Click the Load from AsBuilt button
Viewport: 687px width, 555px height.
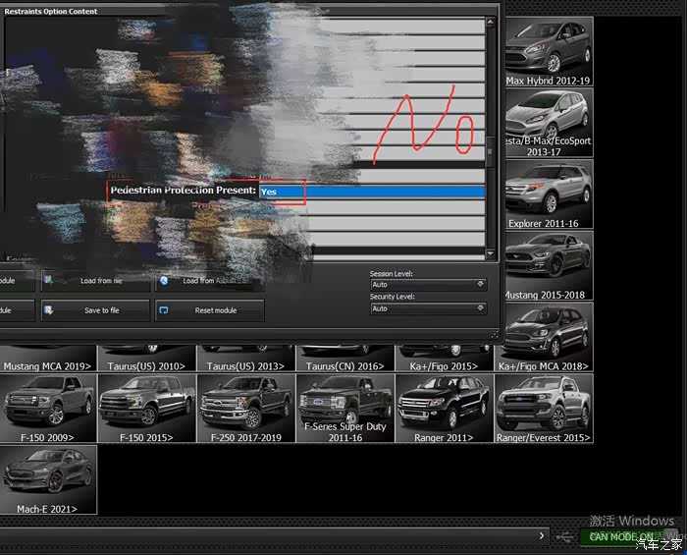[x=210, y=281]
